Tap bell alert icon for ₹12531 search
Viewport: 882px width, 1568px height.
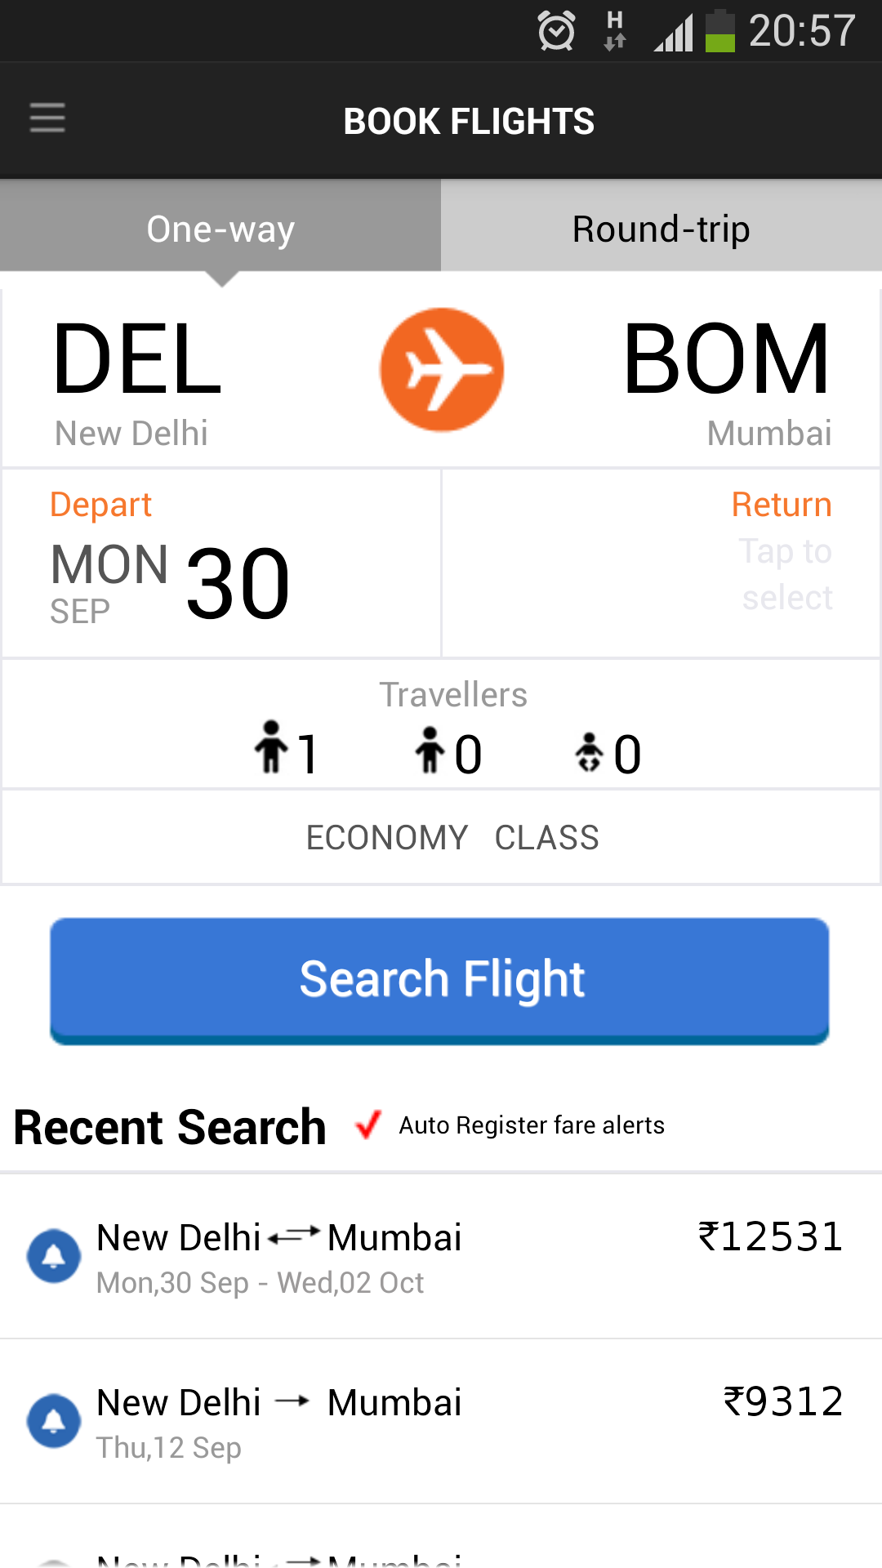pos(54,1255)
